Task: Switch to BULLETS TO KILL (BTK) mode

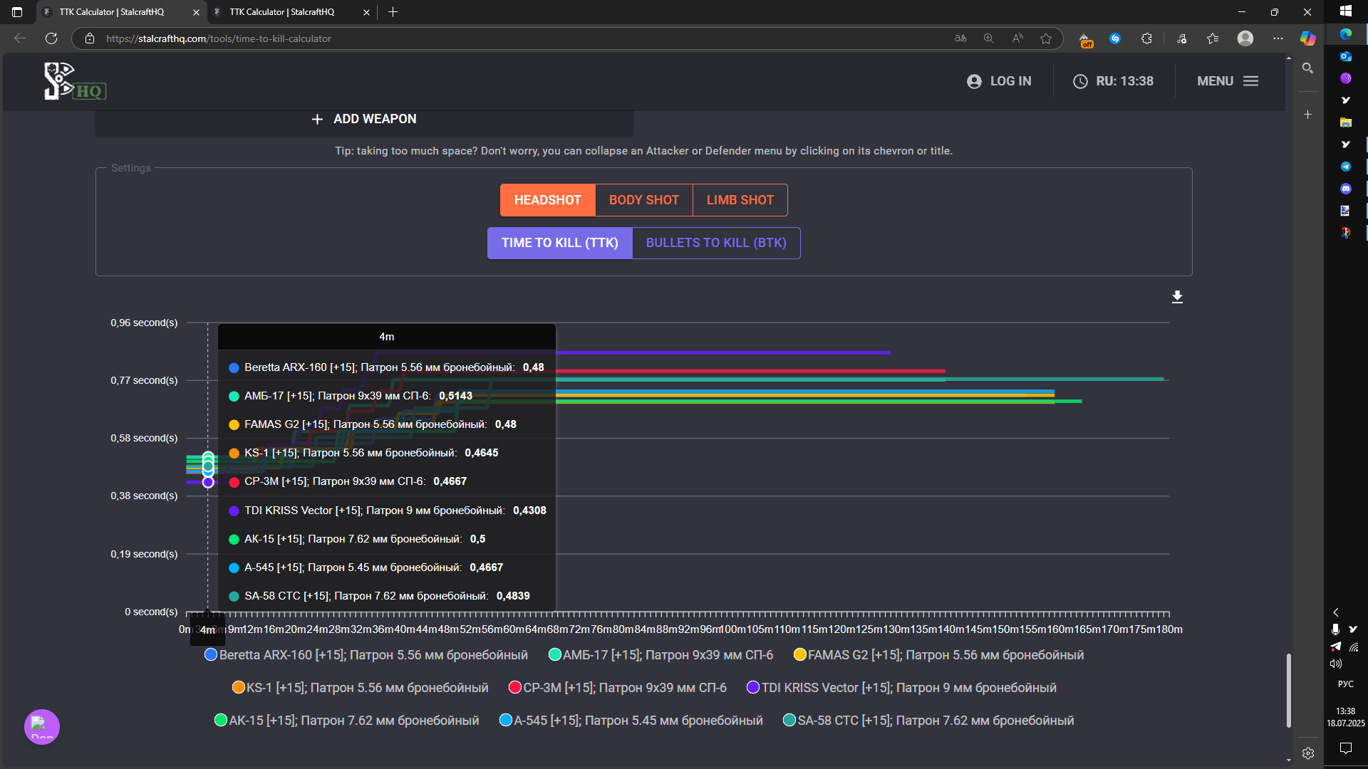Action: point(716,243)
